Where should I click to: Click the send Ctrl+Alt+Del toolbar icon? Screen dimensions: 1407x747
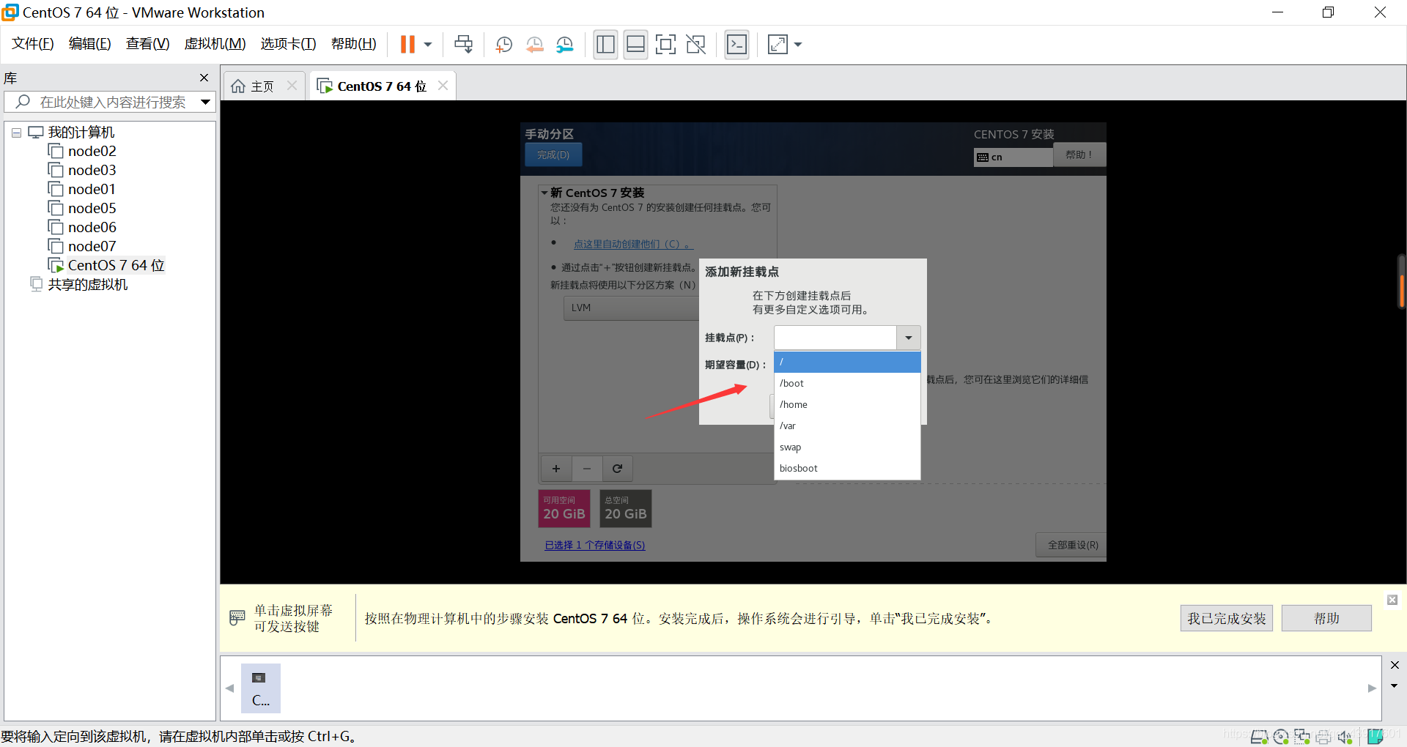464,45
